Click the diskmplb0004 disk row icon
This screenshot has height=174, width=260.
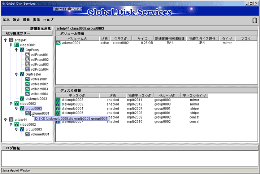(x=58, y=108)
